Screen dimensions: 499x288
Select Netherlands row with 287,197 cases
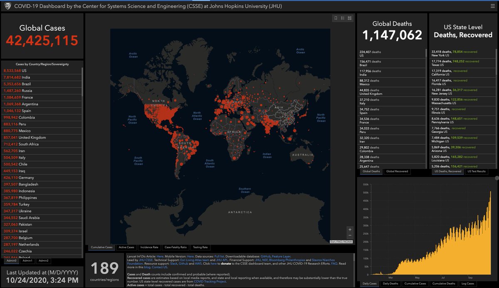click(42, 244)
